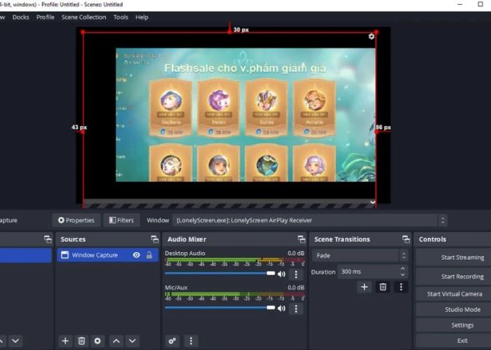Remove the transition with trash icon
The image size is (491, 350).
point(383,287)
